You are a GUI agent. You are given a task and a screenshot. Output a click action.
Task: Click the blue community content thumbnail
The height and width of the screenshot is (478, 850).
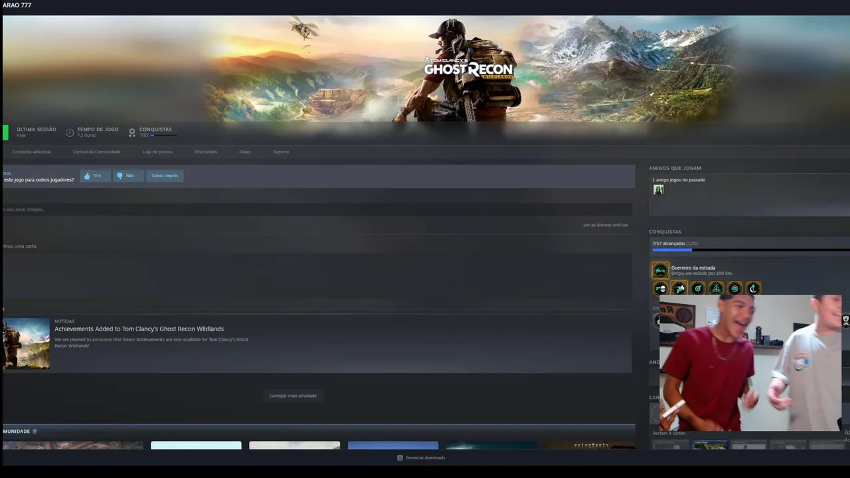[x=393, y=445]
